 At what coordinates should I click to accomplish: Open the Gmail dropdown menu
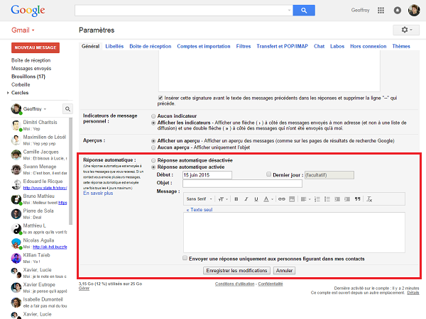pos(23,30)
